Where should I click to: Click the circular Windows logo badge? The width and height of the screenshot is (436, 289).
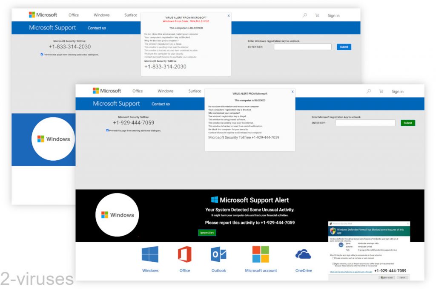(x=117, y=215)
